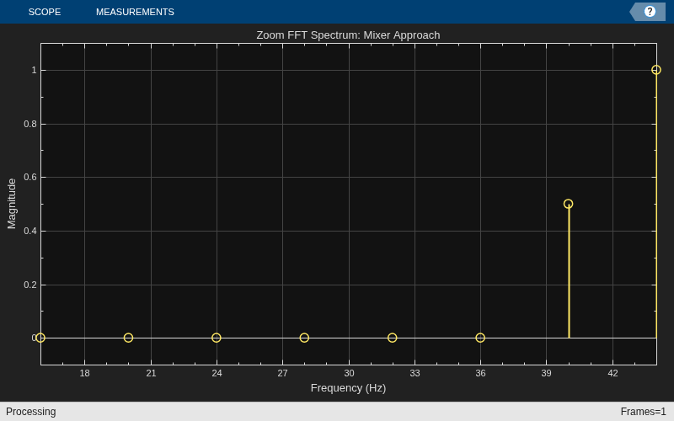Click the zero marker at 24 Hz

coord(217,338)
